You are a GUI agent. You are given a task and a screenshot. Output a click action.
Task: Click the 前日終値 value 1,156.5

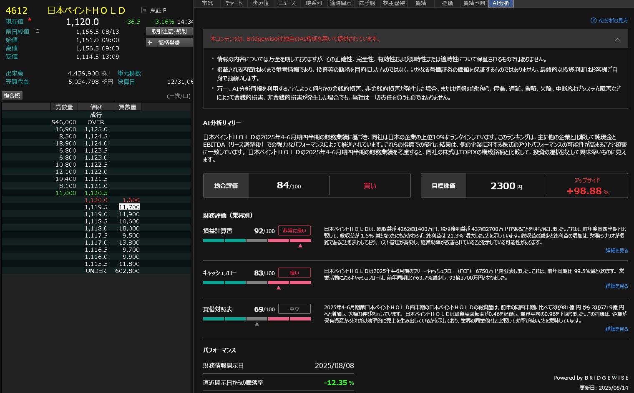(x=88, y=32)
